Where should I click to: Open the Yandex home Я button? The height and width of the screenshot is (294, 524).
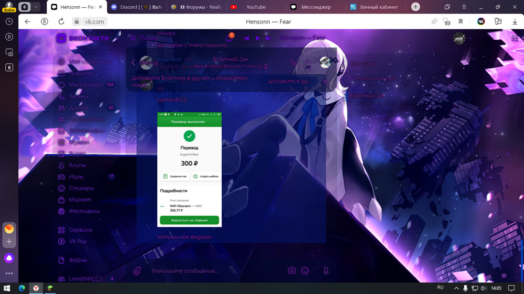pyautogui.click(x=45, y=21)
